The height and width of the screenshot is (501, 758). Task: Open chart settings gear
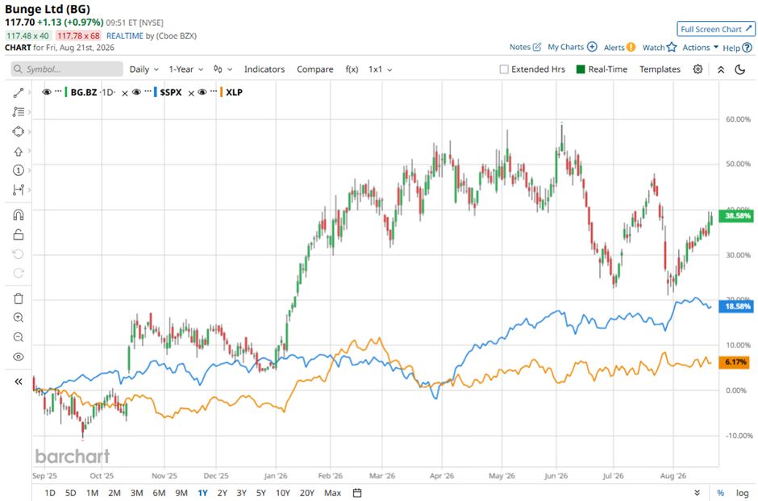698,69
